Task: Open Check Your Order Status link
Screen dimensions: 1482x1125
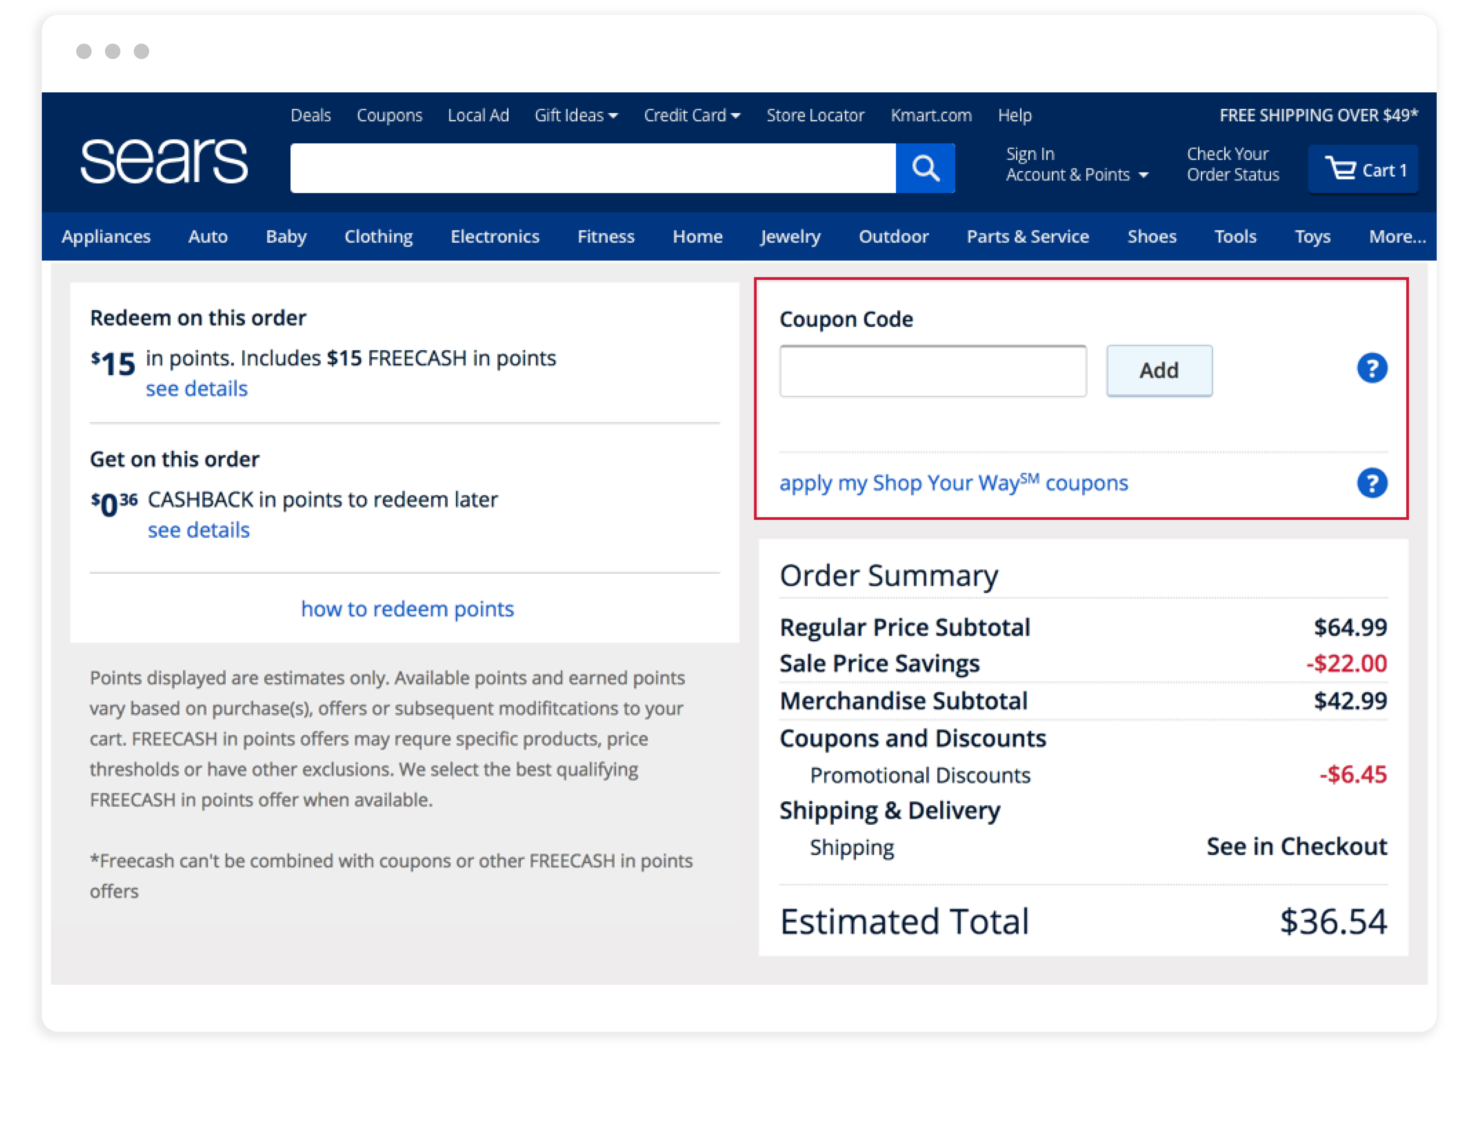Action: [1233, 164]
